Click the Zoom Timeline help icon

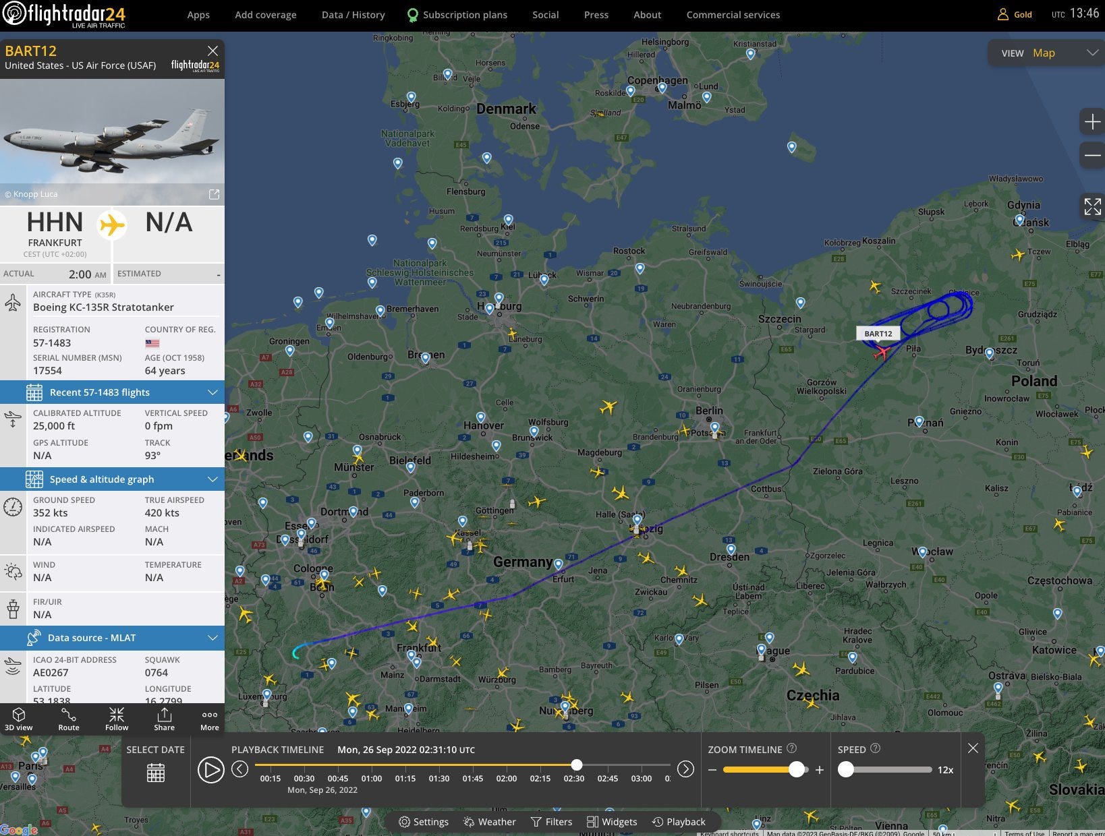click(792, 748)
